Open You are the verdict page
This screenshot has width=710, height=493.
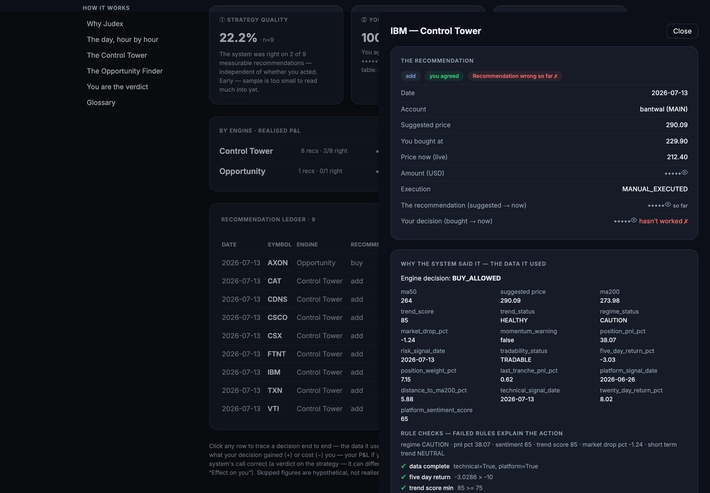117,87
